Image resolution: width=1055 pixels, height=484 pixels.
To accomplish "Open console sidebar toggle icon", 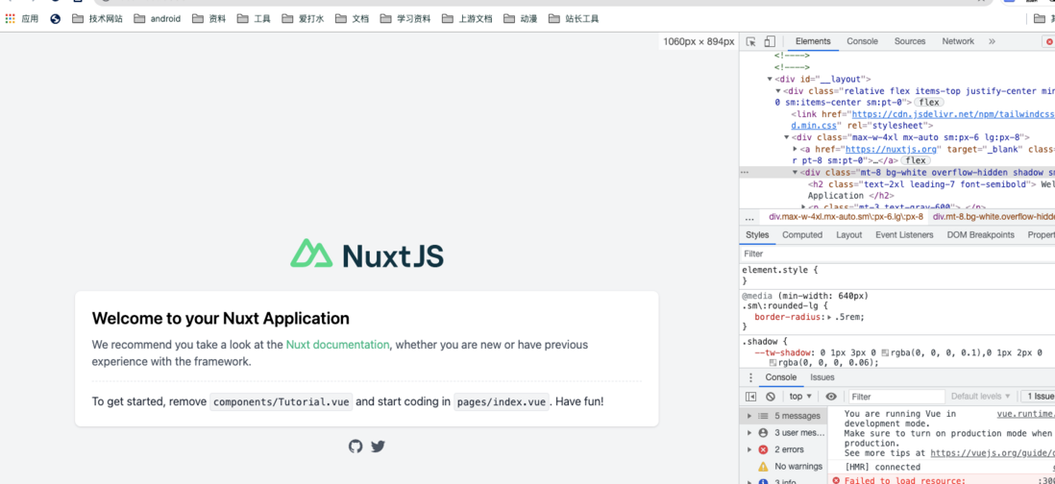I will tap(750, 397).
